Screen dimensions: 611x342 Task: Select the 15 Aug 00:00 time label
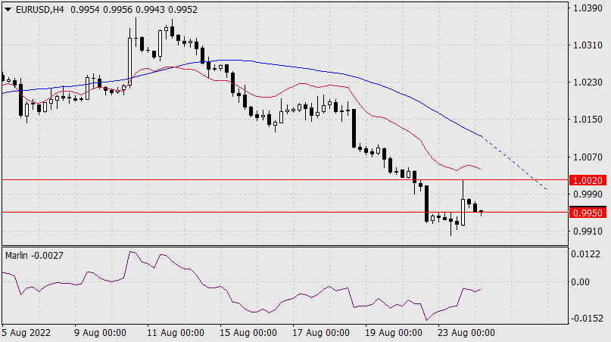click(248, 333)
